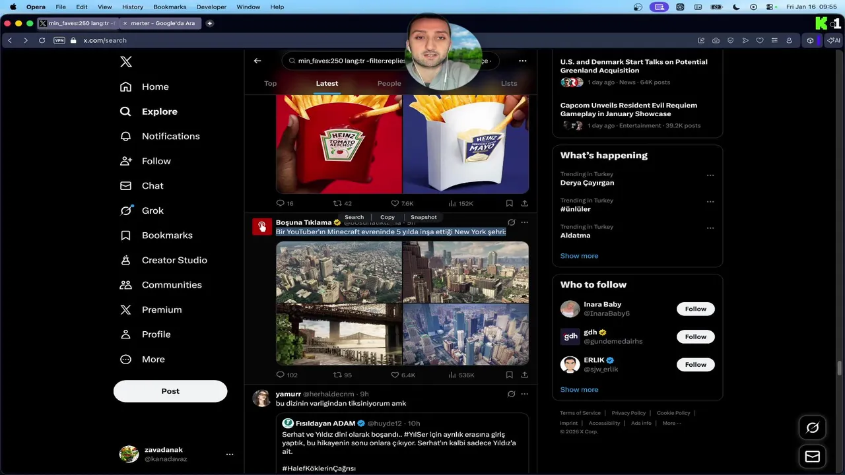Open Creator Studio in the sidebar
This screenshot has width=845, height=475.
coord(164,260)
